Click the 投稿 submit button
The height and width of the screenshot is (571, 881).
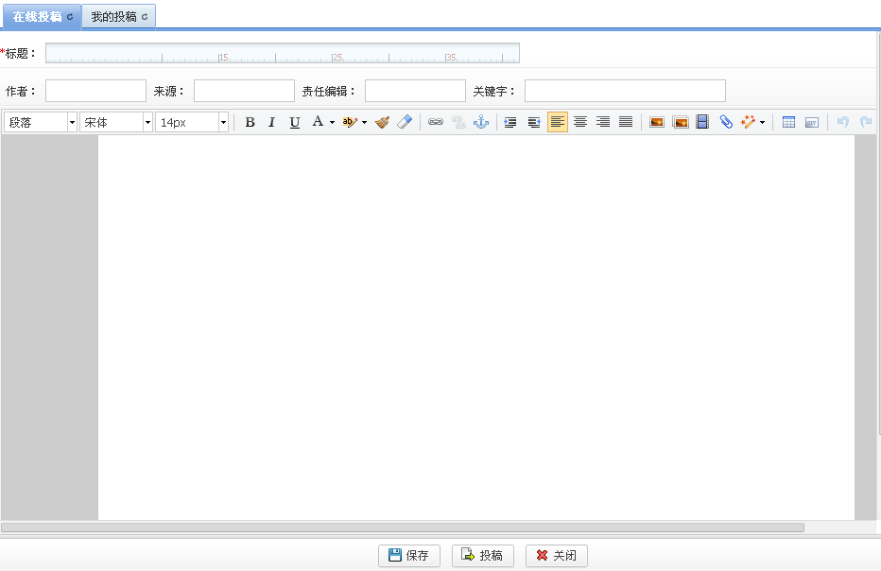[x=482, y=556]
